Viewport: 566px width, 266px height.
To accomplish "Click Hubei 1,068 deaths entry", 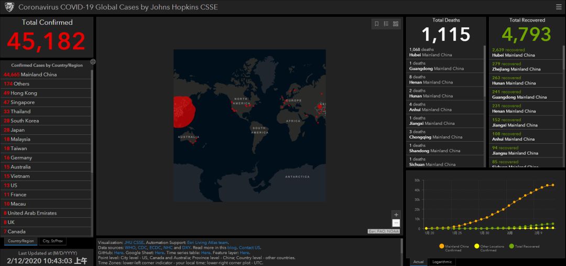I will pos(445,52).
